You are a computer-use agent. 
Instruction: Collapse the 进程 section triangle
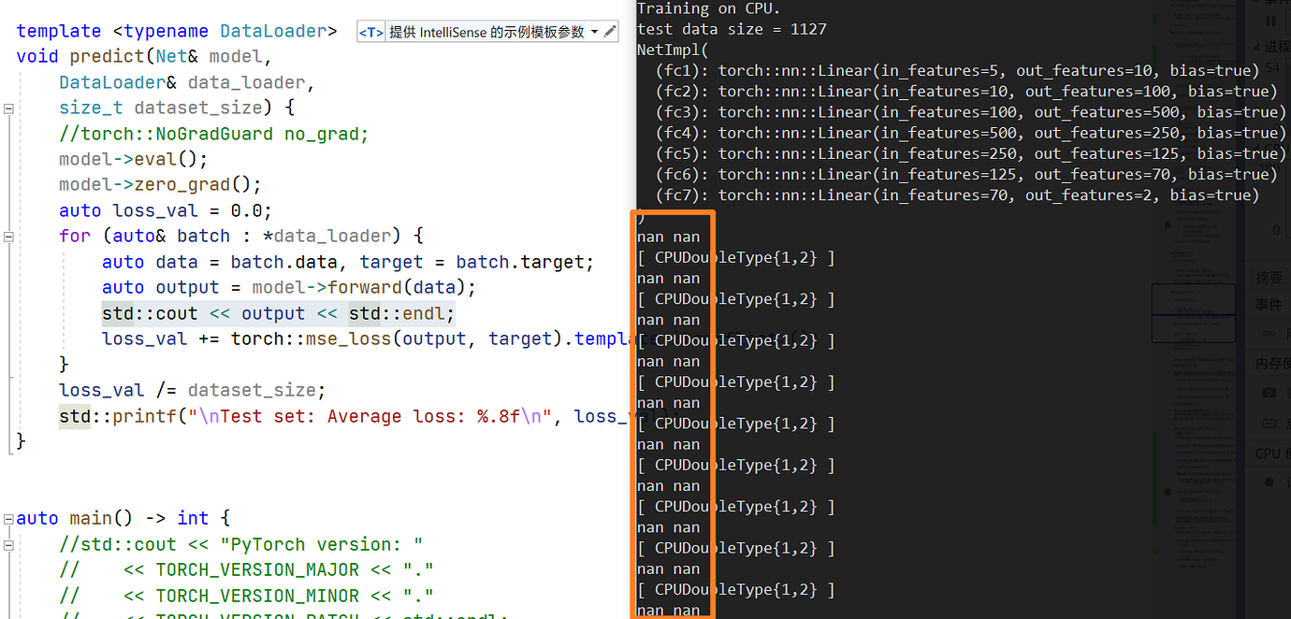tap(1256, 44)
